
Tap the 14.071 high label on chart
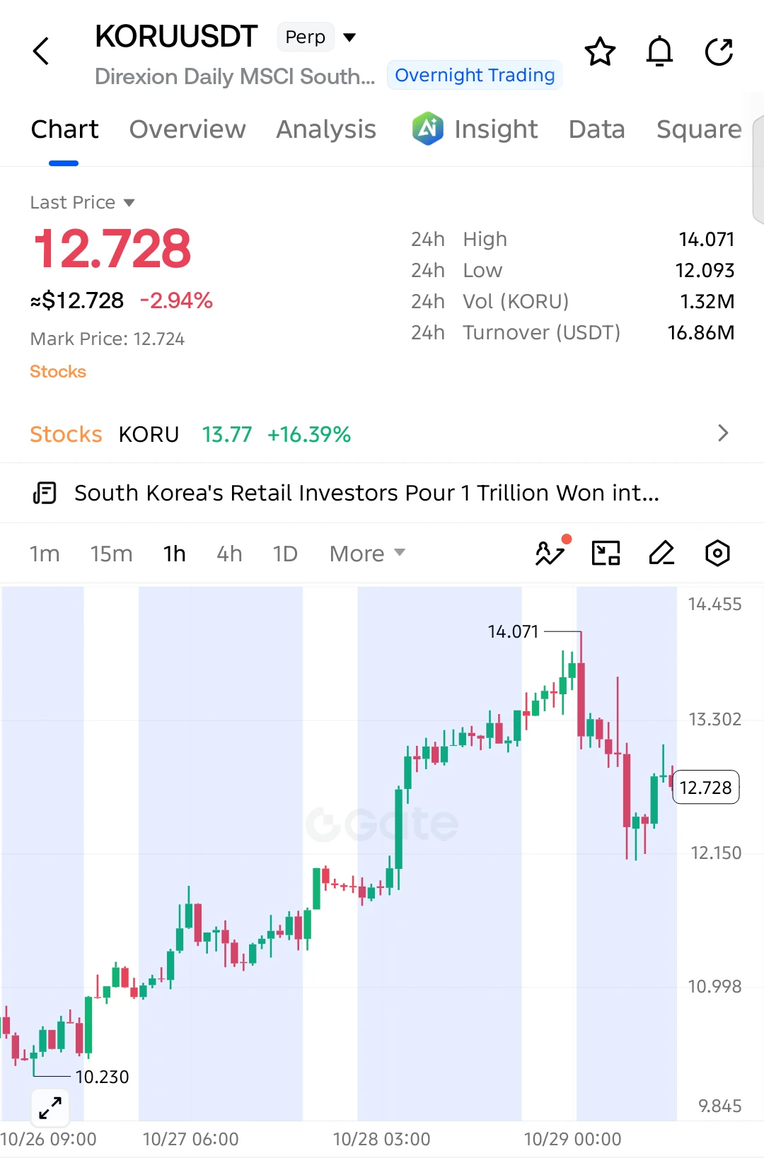click(x=513, y=631)
